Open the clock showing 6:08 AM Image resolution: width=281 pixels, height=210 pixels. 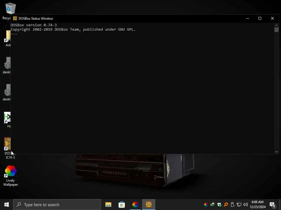click(257, 205)
